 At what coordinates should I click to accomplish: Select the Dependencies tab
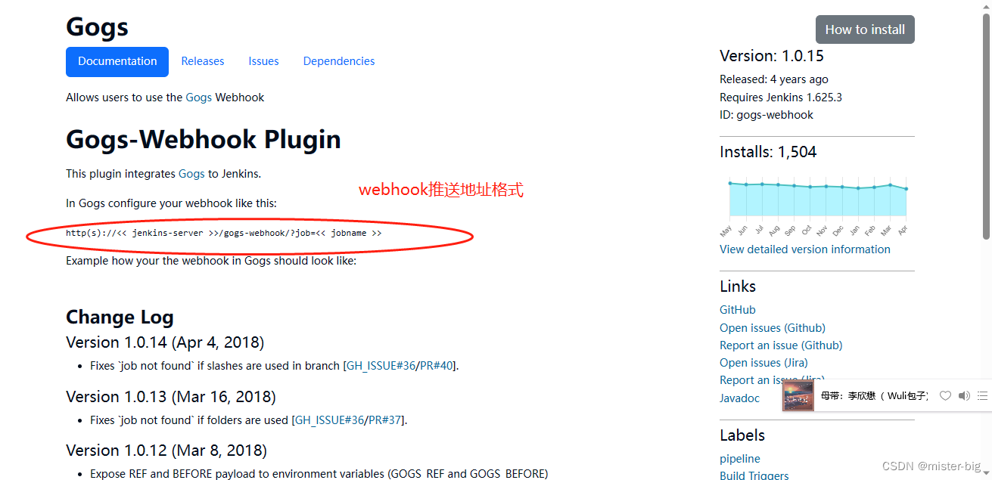tap(338, 61)
